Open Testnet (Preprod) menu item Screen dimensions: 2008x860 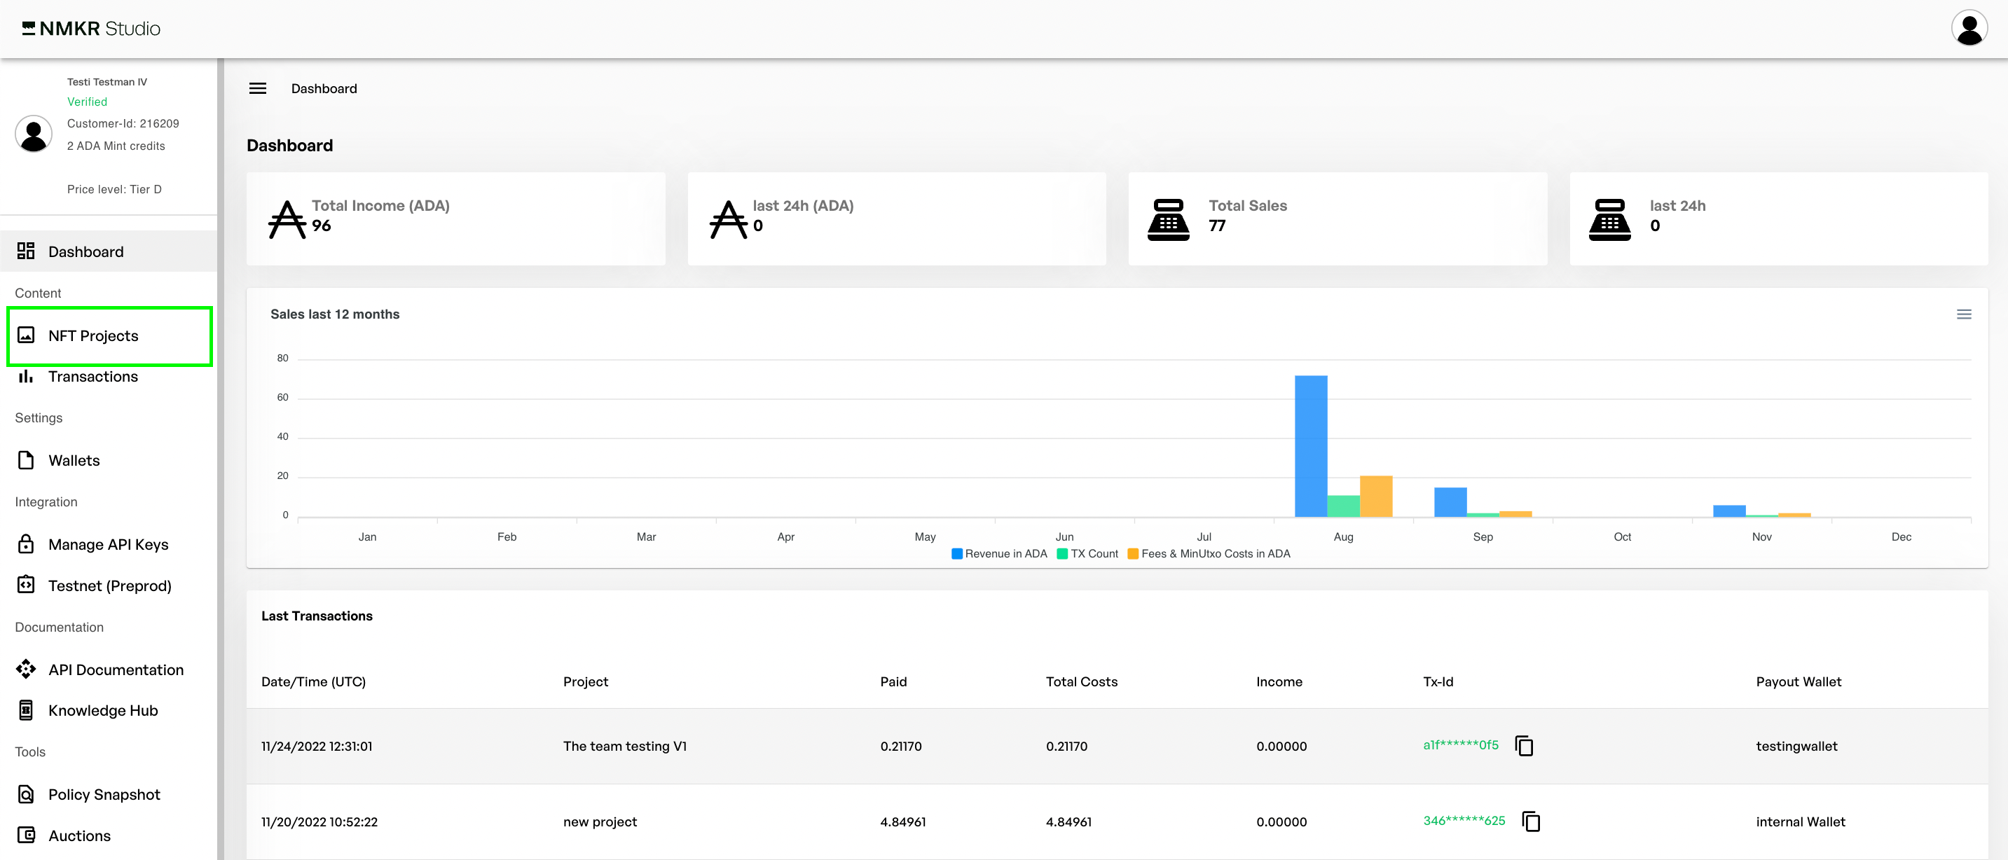coord(109,585)
